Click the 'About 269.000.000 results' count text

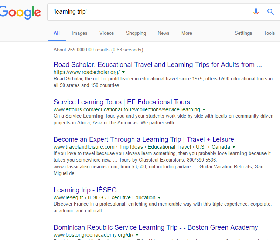(98, 50)
